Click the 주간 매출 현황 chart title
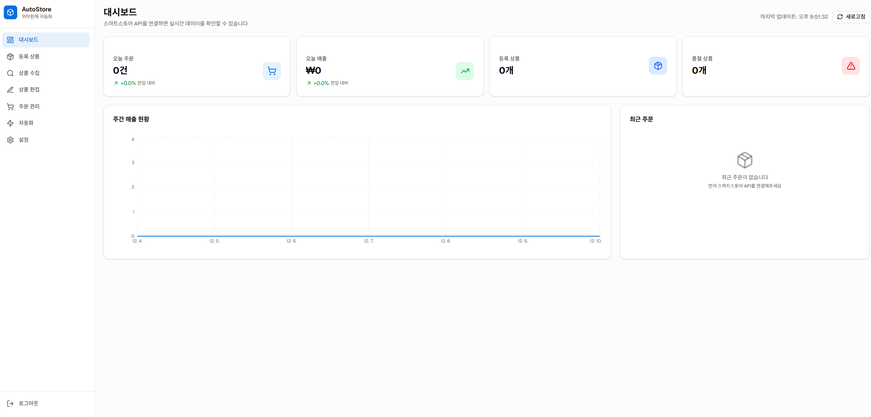 [131, 119]
